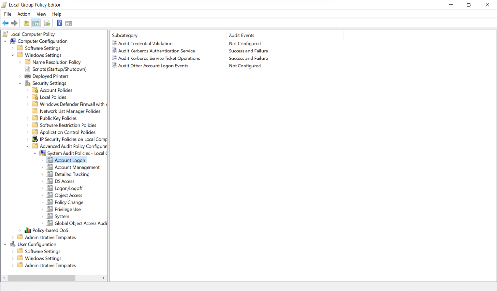Select Logon/Logoff in the tree

click(68, 188)
